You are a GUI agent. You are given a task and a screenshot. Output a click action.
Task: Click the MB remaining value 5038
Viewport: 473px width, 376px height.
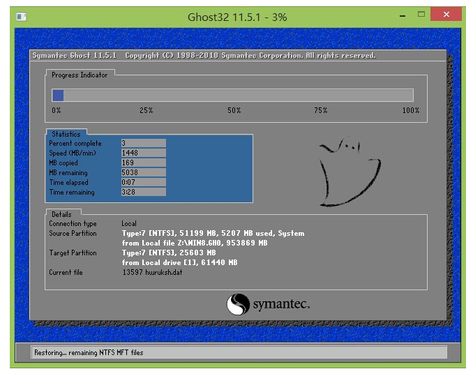pyautogui.click(x=143, y=172)
